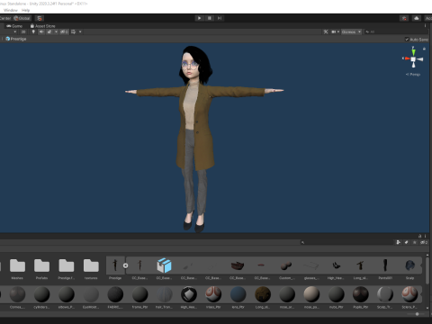Image resolution: width=432 pixels, height=324 pixels.
Task: Toggle hidden objects visibility count
Action: coord(64,31)
